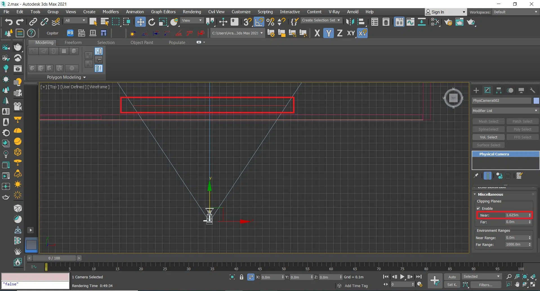This screenshot has width=540, height=291.
Task: Open the Rendering menu
Action: point(192,12)
